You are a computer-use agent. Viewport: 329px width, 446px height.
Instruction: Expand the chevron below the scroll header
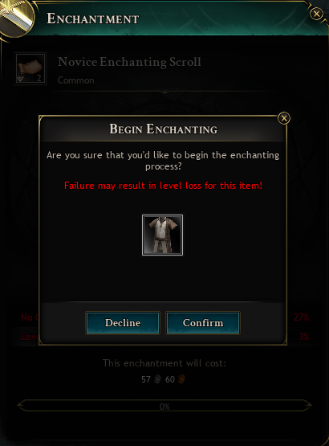tap(164, 92)
